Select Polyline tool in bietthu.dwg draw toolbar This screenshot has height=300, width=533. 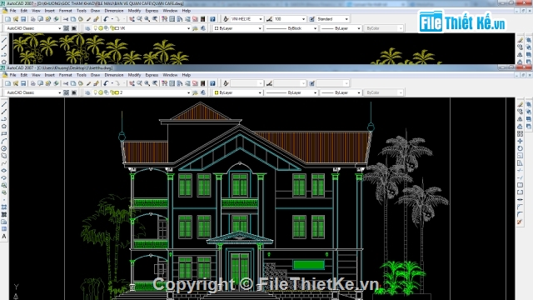pyautogui.click(x=4, y=119)
